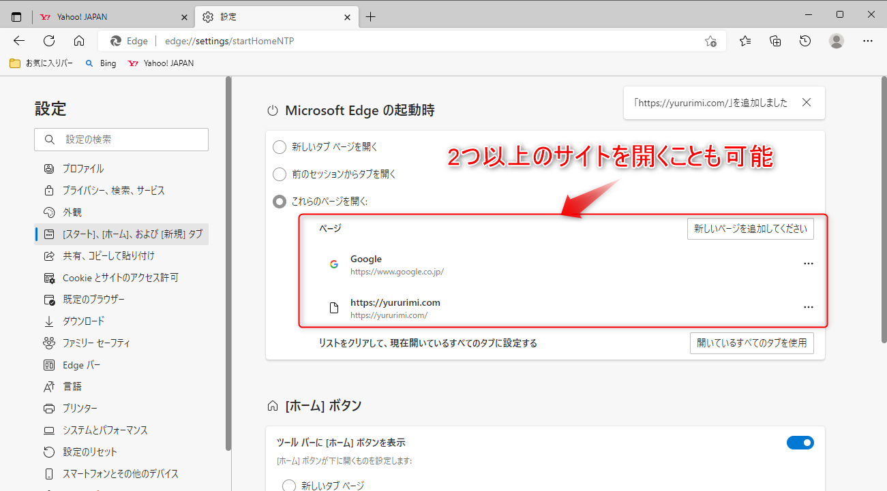Add page to favorites star icon

[710, 41]
